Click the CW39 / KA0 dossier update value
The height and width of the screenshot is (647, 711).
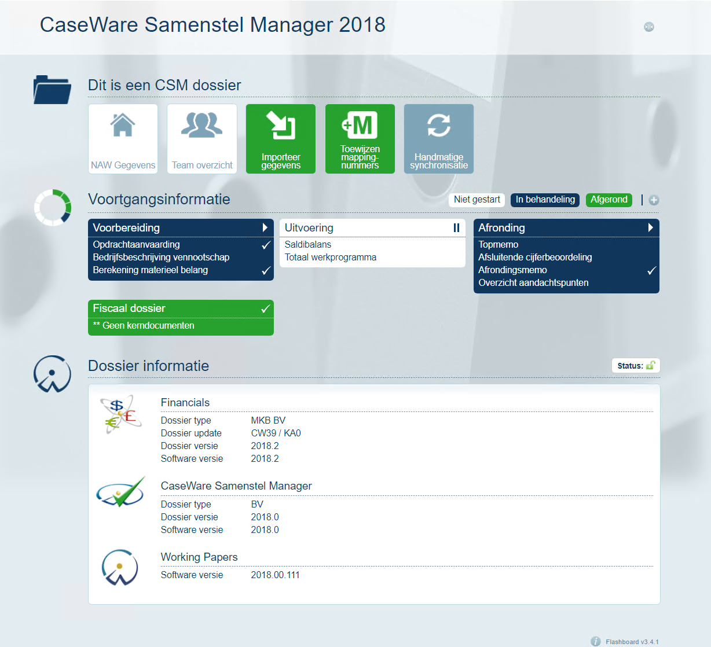[276, 433]
